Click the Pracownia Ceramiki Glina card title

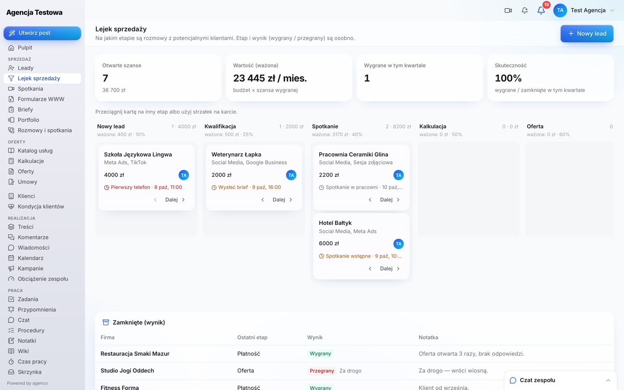354,154
